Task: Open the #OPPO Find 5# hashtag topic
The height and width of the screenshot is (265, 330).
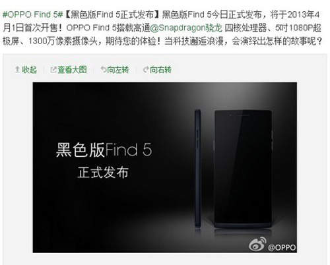Action: [33, 15]
